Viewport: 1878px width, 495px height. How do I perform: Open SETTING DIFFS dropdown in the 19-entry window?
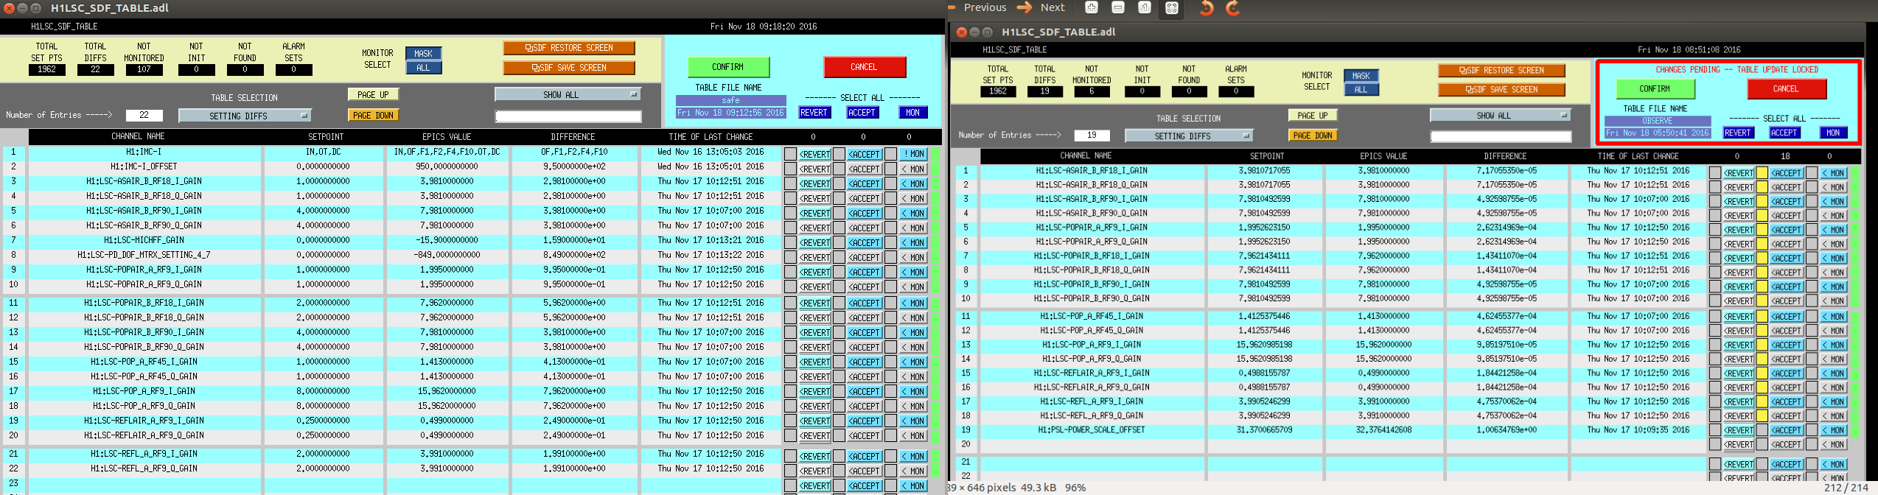(1188, 136)
